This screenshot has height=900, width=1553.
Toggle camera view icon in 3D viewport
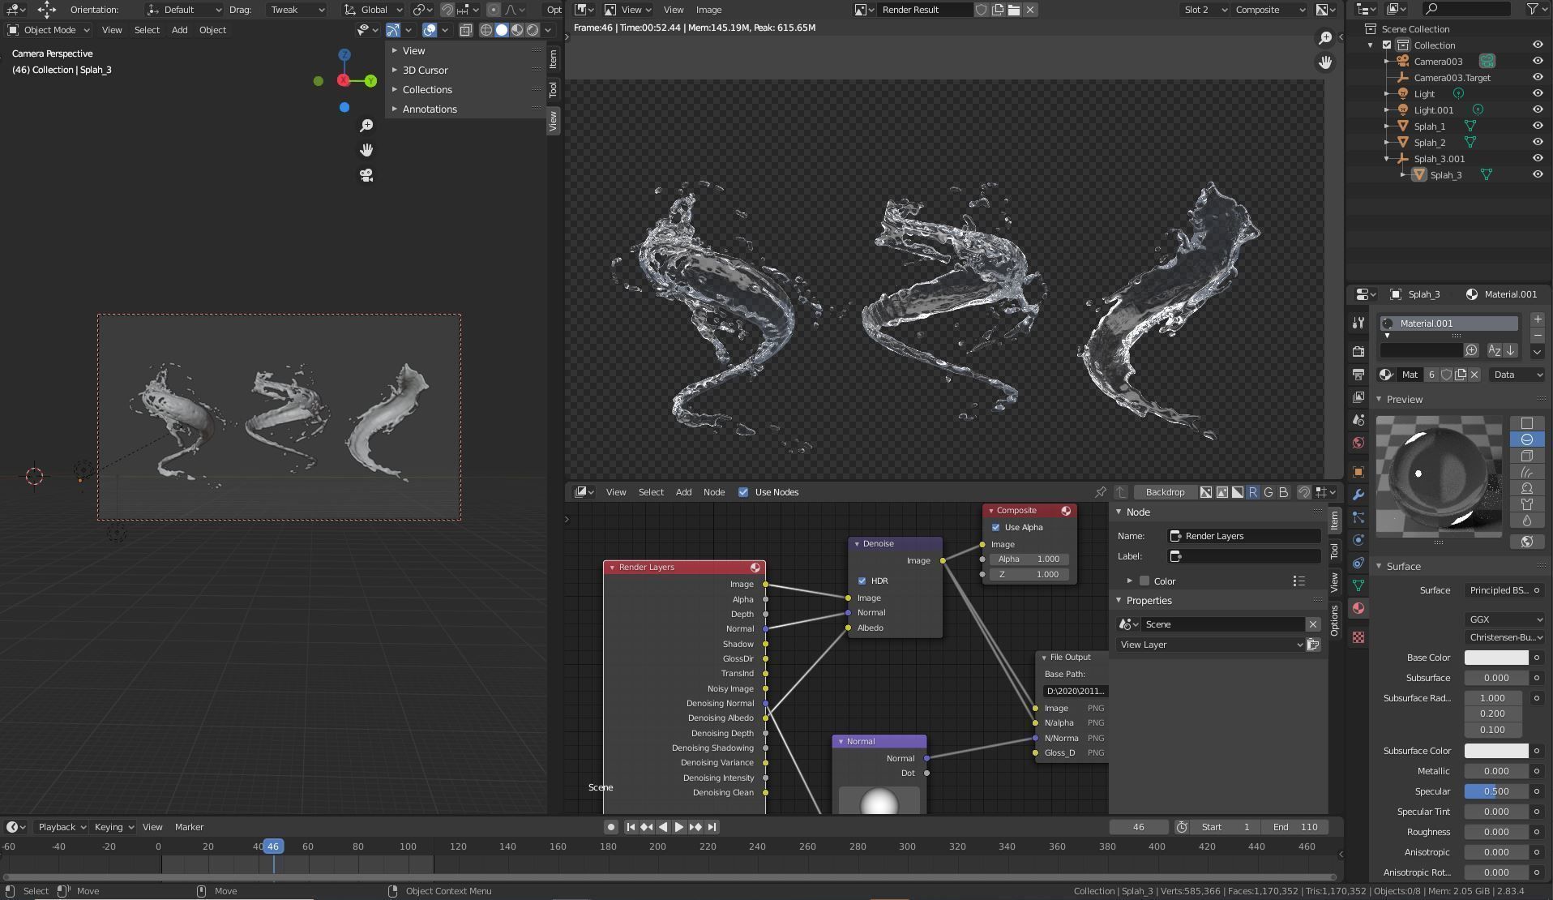[366, 175]
